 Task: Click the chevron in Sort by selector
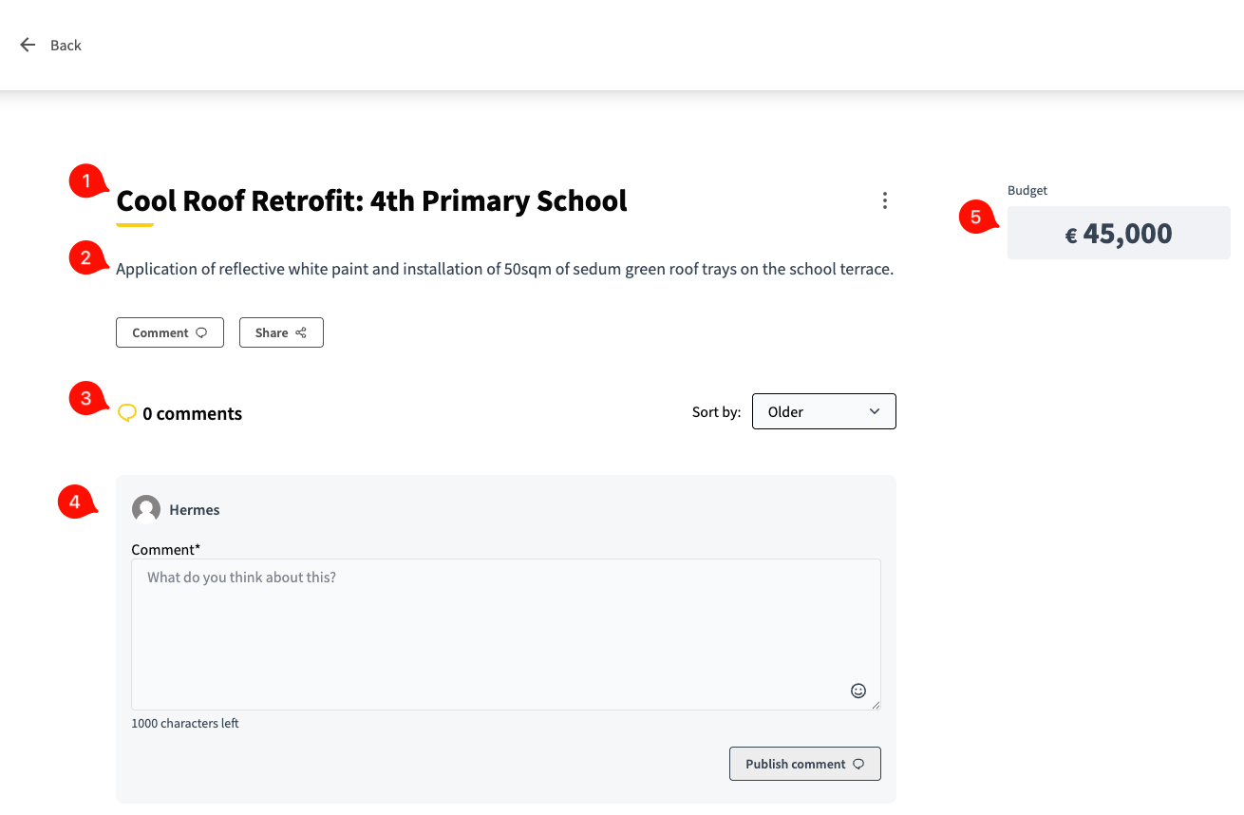pos(874,411)
